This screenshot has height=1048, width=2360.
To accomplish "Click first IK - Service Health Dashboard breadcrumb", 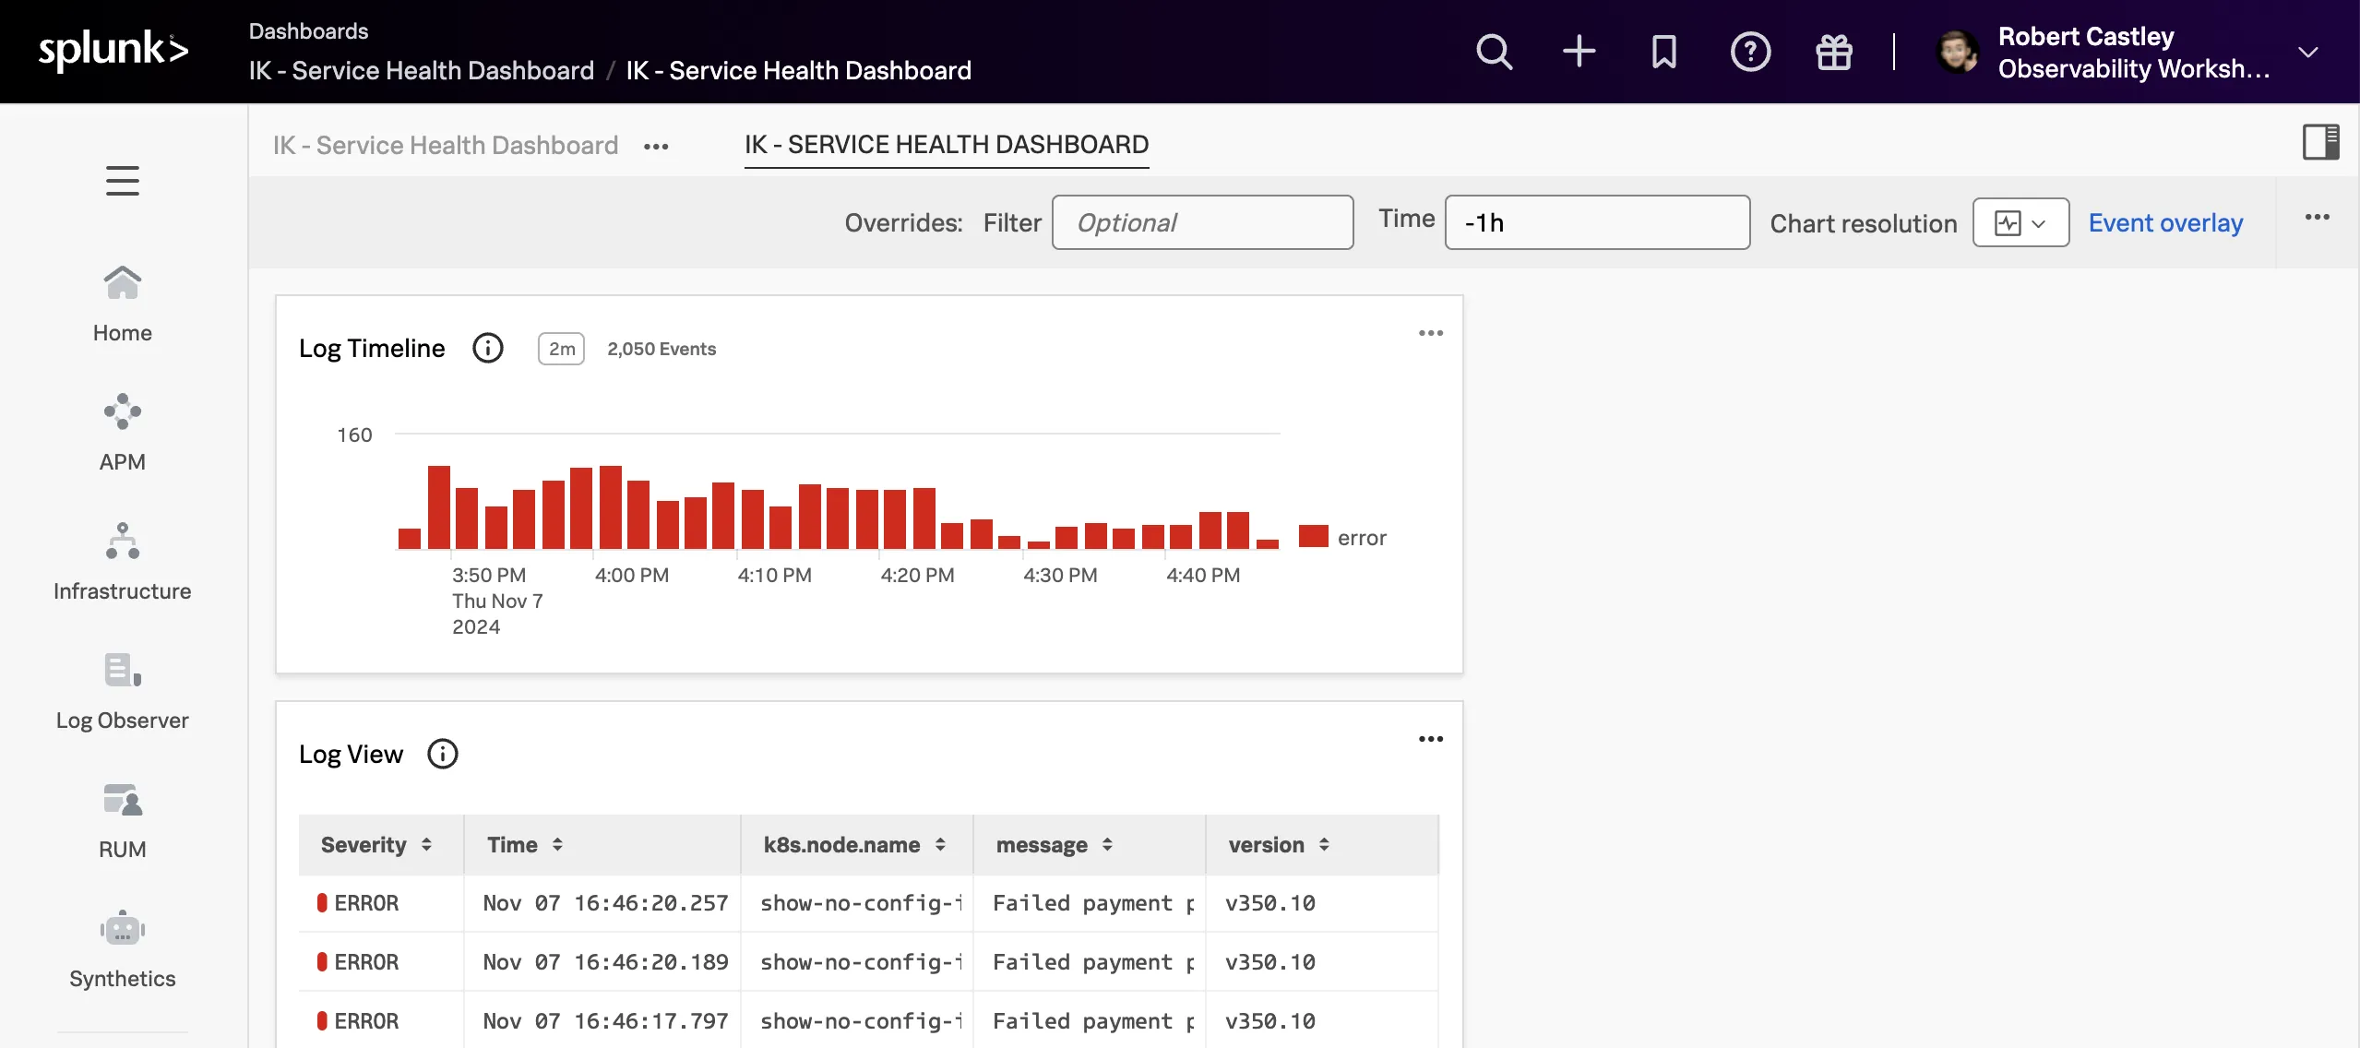I will coord(421,70).
